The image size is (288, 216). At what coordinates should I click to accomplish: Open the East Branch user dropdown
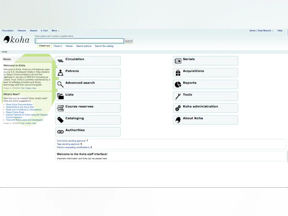[265, 31]
